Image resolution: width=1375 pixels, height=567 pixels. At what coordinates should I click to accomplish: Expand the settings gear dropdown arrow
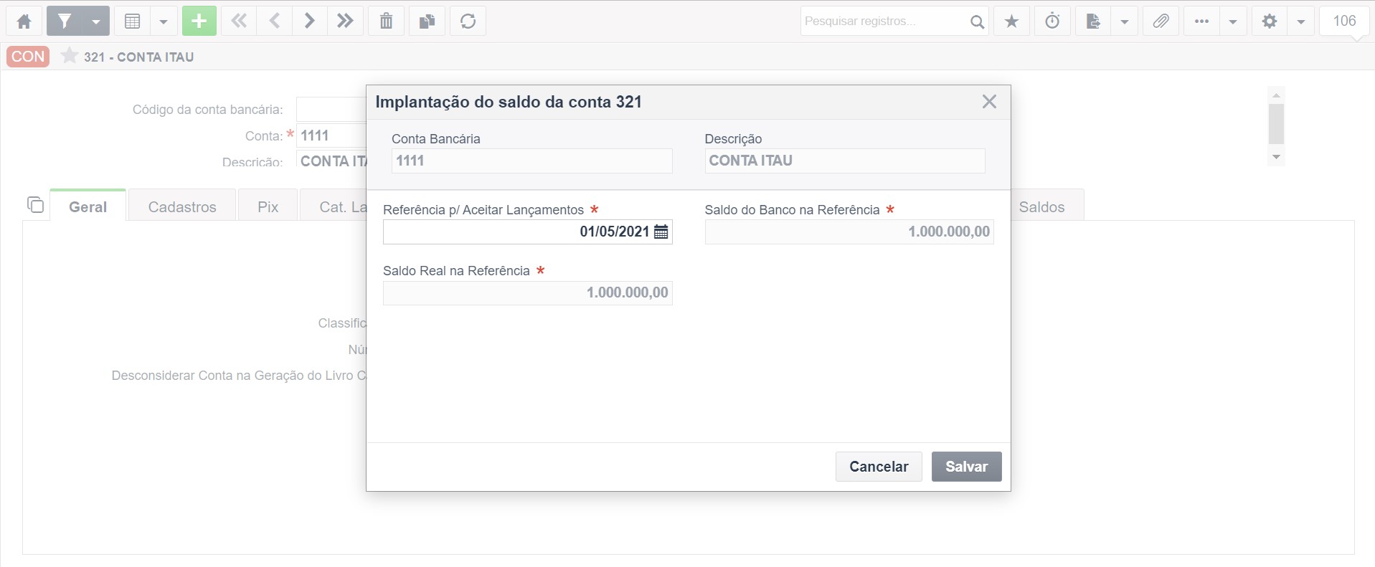(x=1300, y=22)
